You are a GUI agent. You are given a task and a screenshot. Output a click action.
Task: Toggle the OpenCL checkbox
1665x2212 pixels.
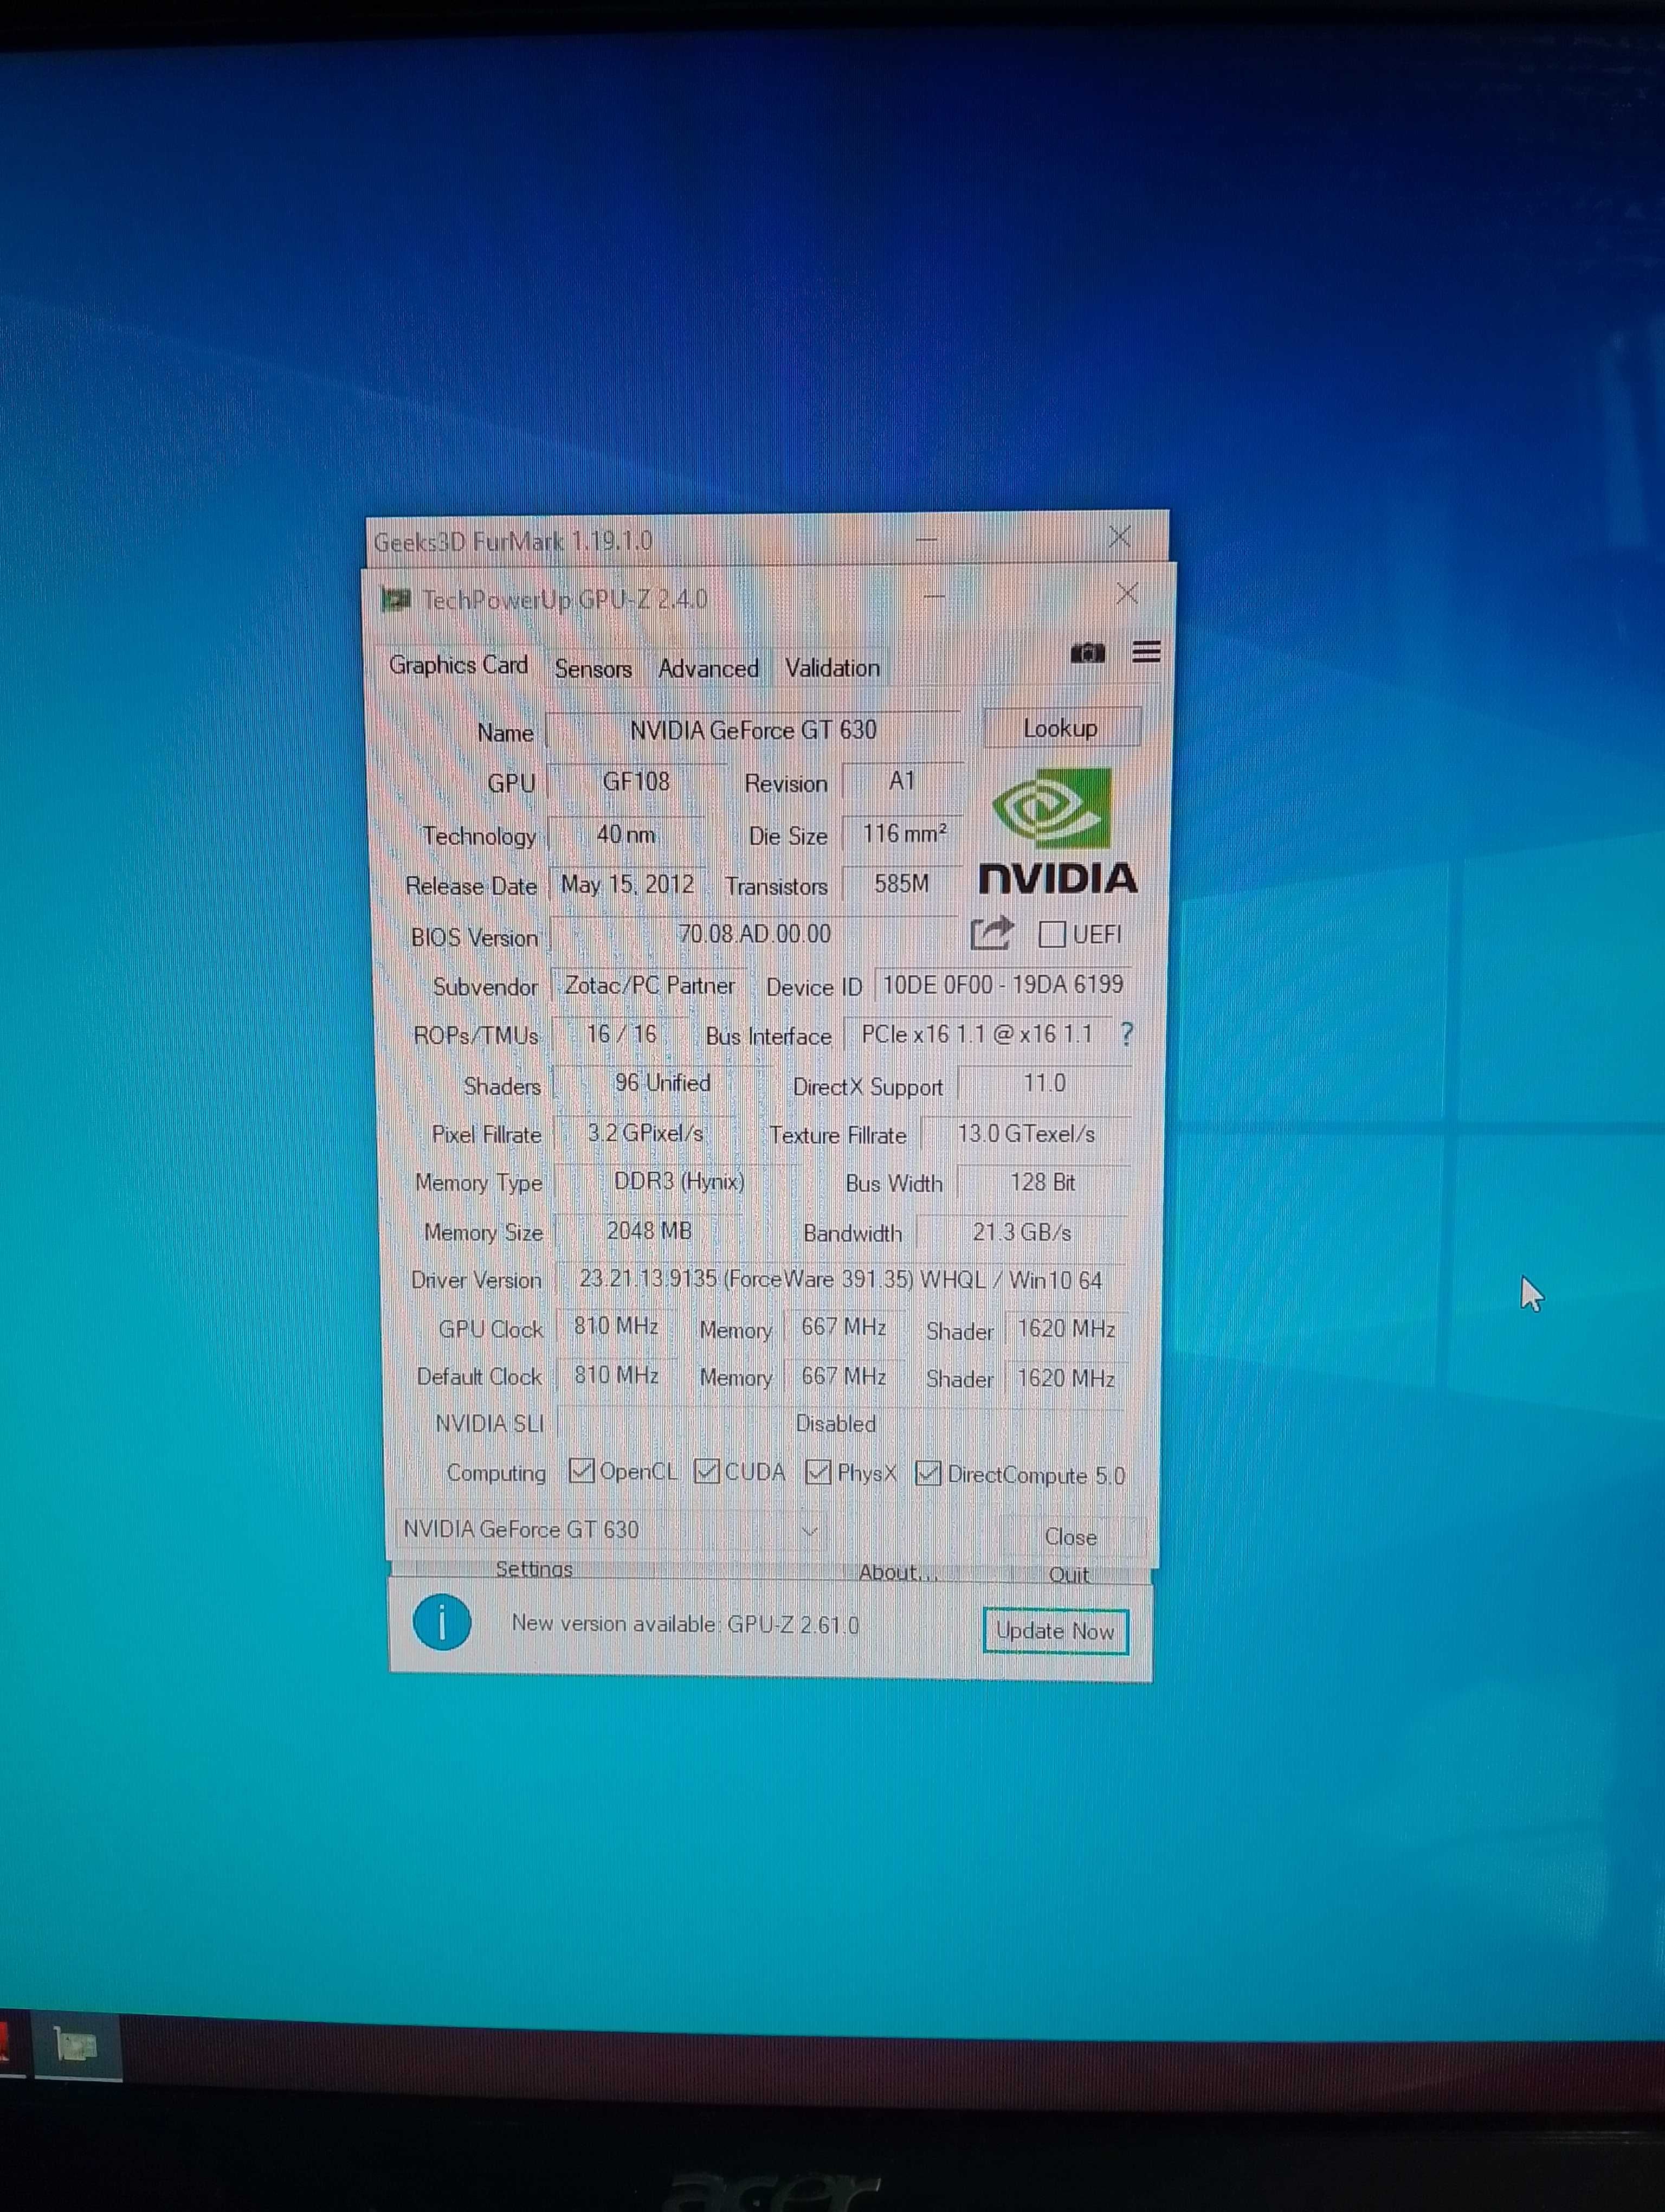tap(580, 1471)
